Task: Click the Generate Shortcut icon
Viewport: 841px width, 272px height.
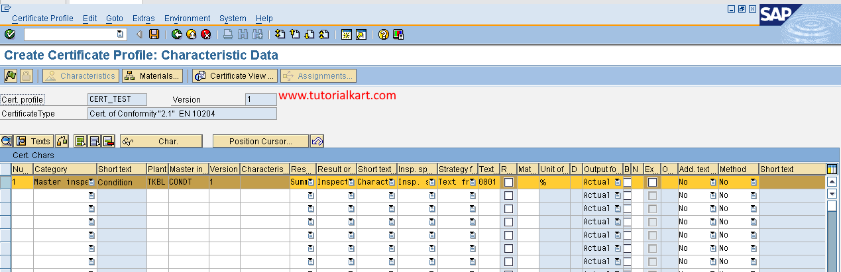Action: click(361, 34)
